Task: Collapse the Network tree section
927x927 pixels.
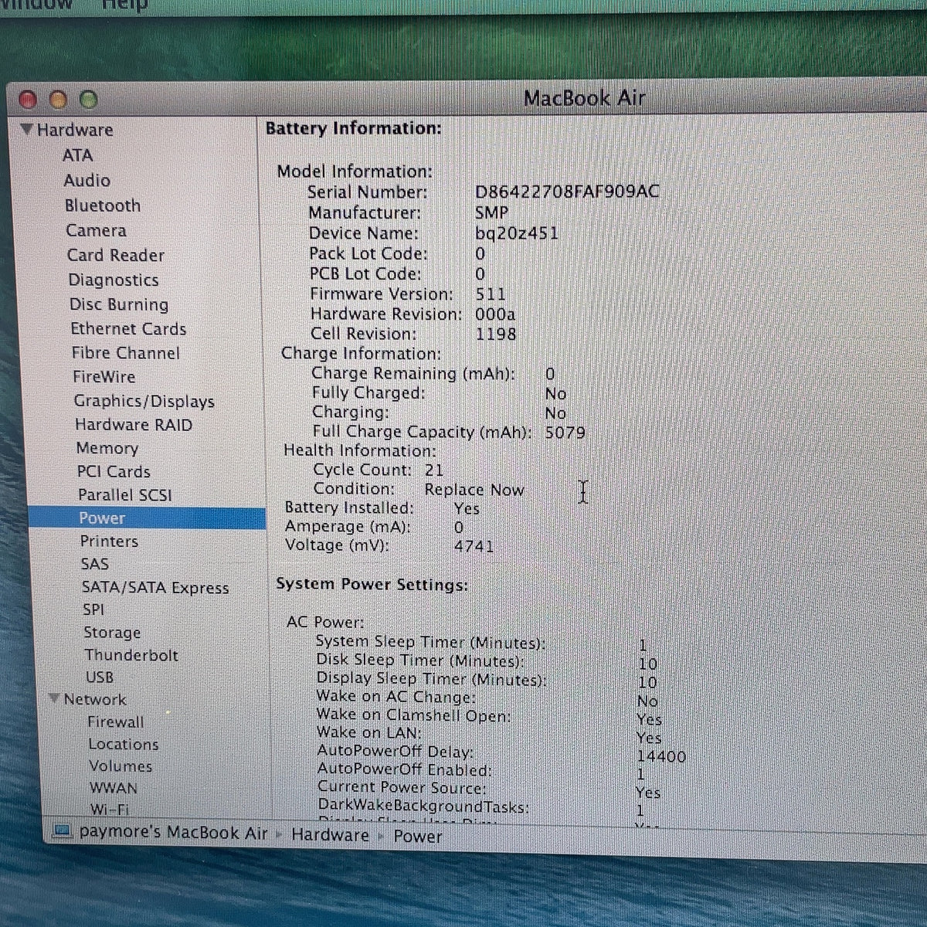Action: (x=54, y=699)
